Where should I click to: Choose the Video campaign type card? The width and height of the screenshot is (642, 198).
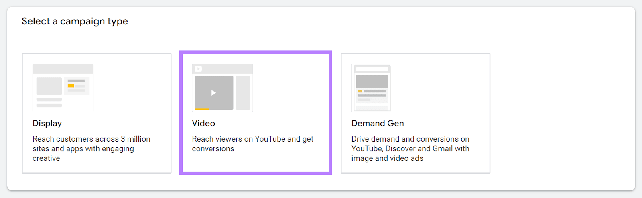click(x=256, y=113)
